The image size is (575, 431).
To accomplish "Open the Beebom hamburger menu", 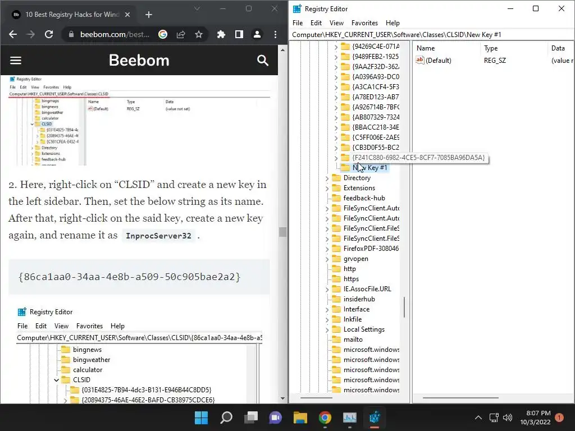I will [x=15, y=60].
